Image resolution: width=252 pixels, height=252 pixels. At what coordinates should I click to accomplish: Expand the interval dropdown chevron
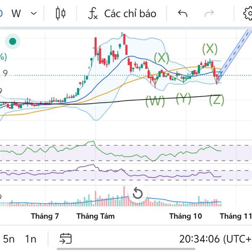(34, 13)
